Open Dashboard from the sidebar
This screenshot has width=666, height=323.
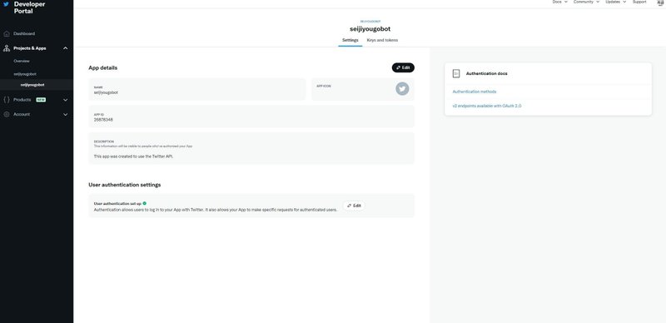(x=24, y=33)
